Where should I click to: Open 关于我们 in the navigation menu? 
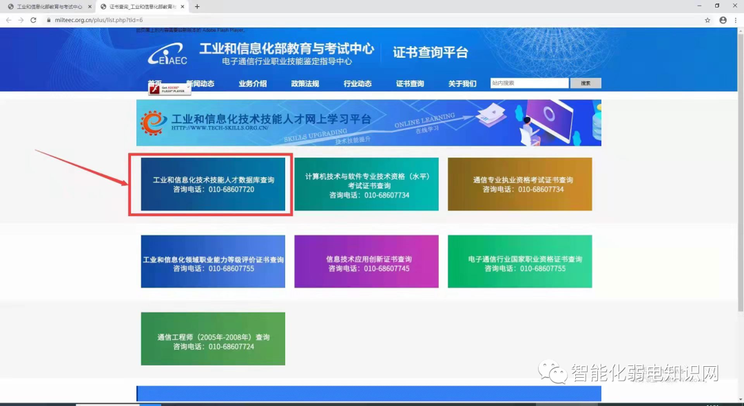coord(462,83)
